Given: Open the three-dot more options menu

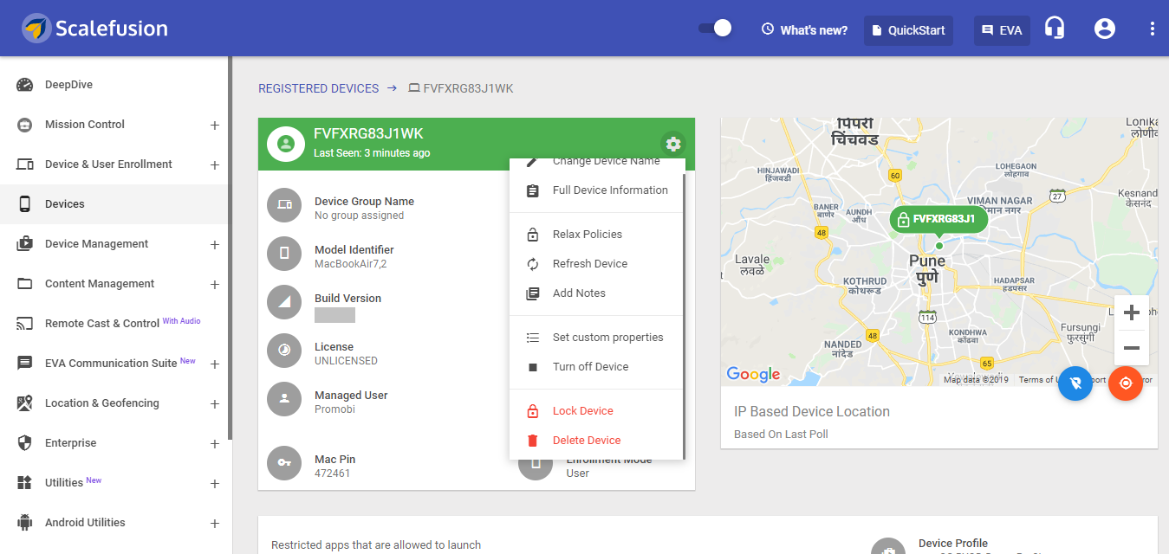Looking at the screenshot, I should click(1153, 29).
